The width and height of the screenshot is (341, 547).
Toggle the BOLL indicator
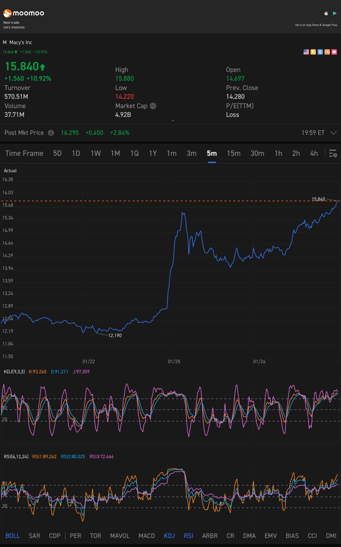click(x=13, y=536)
